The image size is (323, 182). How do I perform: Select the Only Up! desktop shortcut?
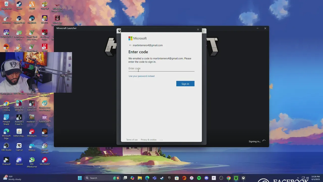coord(45,6)
